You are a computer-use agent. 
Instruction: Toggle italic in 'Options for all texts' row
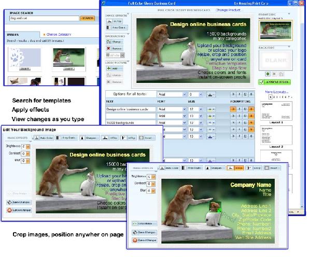coord(242,94)
